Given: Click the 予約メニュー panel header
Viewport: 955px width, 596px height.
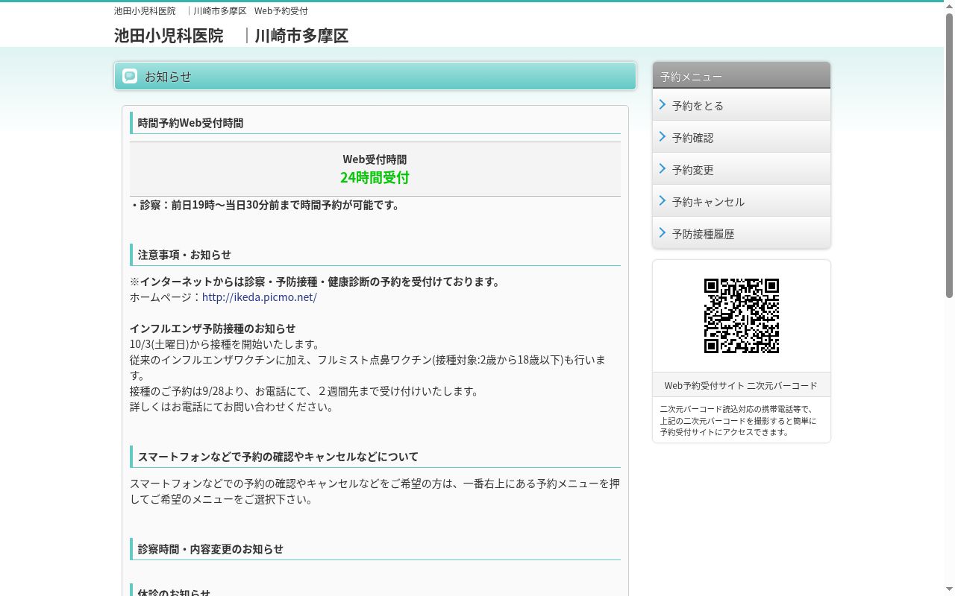Looking at the screenshot, I should 742,75.
